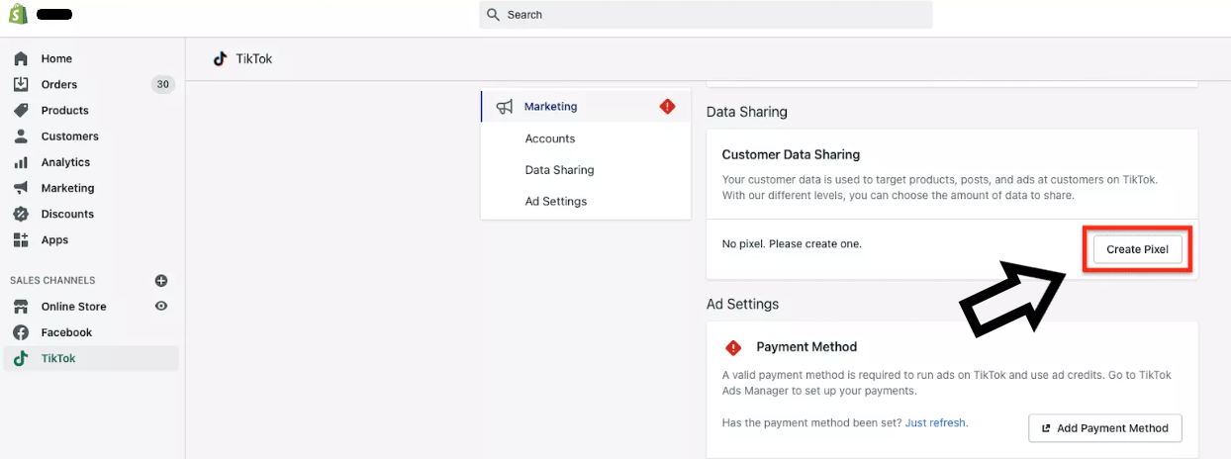Click the Products tag icon
Screen dimensions: 1231x459
(x=21, y=110)
